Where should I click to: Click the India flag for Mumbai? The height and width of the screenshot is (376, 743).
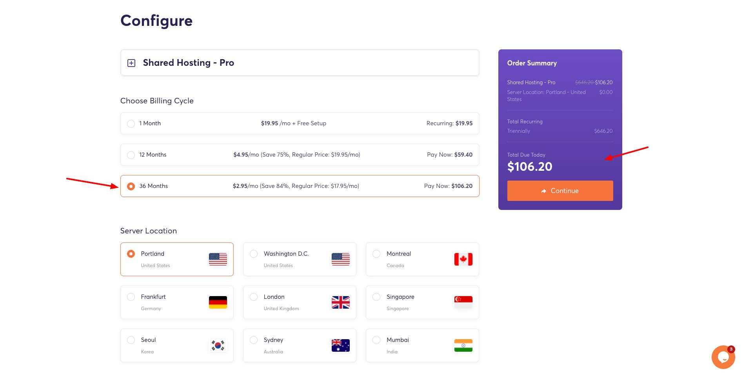[x=463, y=345]
